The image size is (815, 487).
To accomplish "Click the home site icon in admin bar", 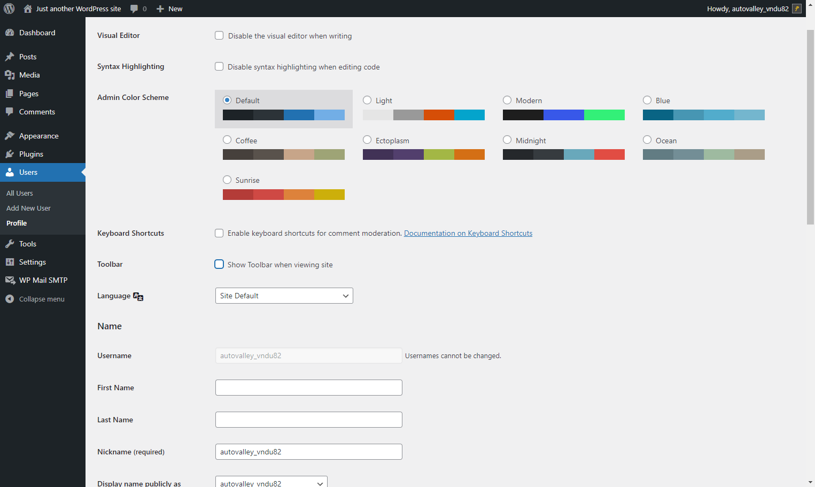I will (28, 9).
